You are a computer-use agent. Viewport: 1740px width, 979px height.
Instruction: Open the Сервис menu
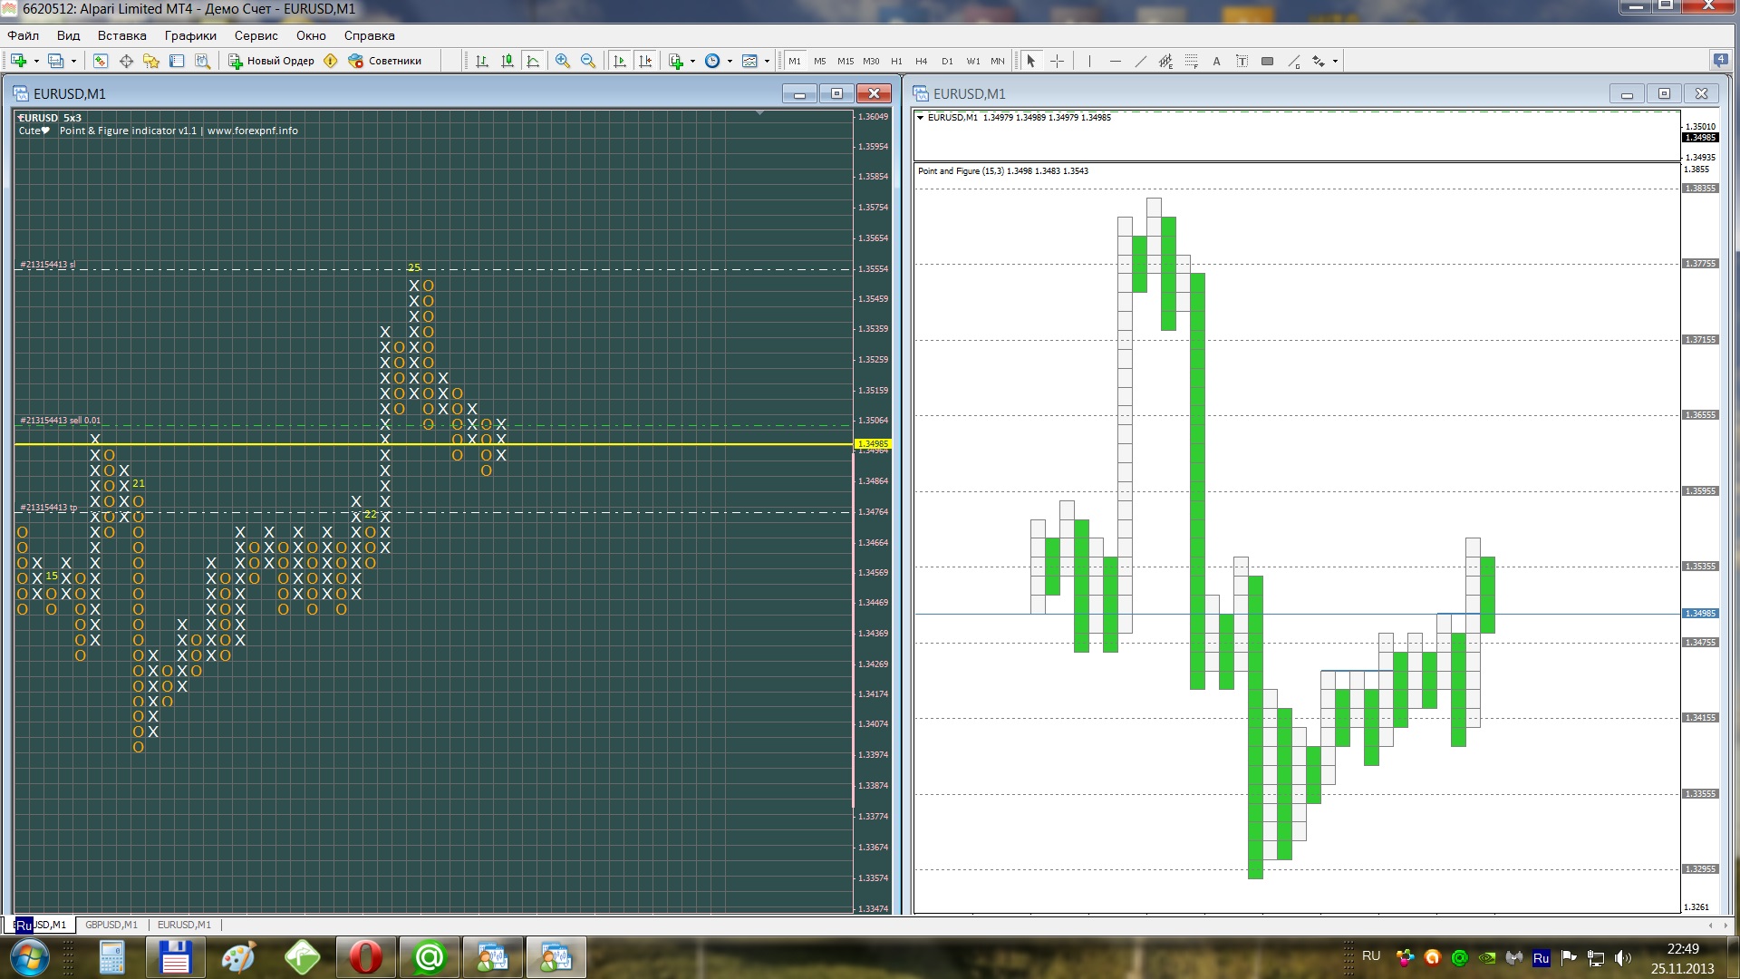(256, 35)
